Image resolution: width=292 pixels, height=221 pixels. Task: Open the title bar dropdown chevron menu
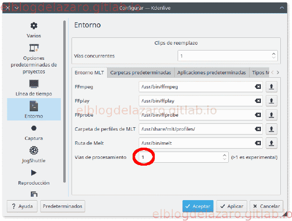[x=17, y=8]
